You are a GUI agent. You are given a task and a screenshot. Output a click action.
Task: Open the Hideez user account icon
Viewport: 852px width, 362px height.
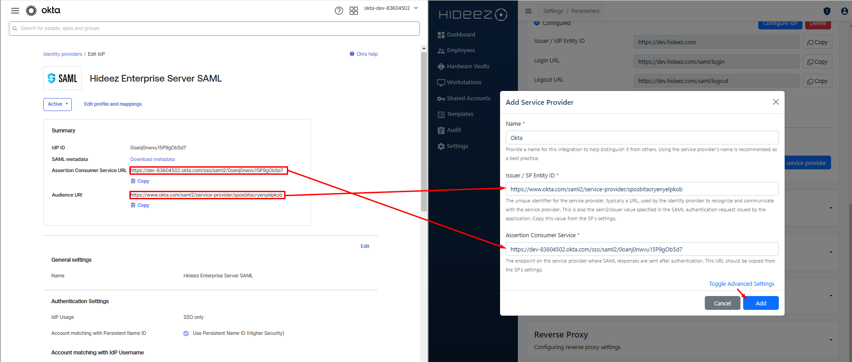(x=844, y=11)
